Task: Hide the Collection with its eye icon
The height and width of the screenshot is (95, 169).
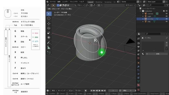Action: 167,11
